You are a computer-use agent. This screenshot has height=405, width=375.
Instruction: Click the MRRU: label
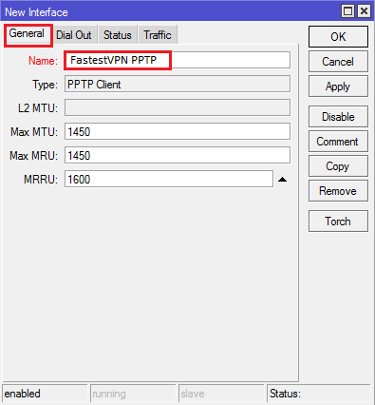pyautogui.click(x=41, y=180)
